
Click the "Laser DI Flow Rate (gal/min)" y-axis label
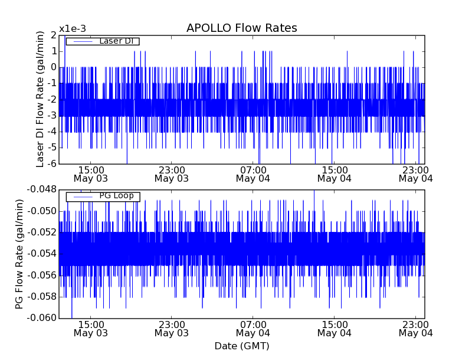[x=40, y=99]
